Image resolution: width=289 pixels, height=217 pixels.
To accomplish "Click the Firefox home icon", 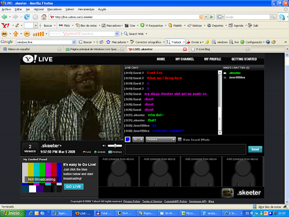I will coord(44,17).
